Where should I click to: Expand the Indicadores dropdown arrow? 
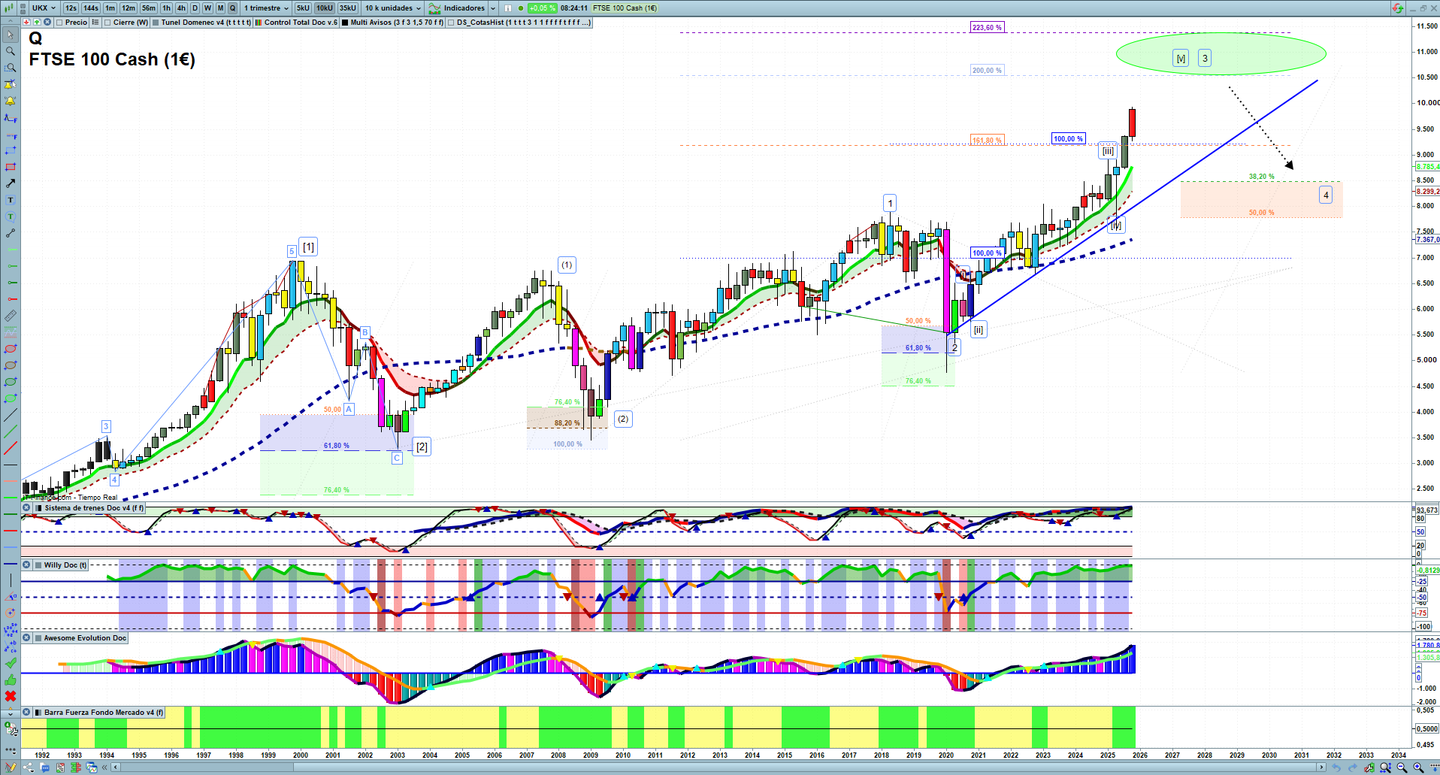tap(493, 8)
